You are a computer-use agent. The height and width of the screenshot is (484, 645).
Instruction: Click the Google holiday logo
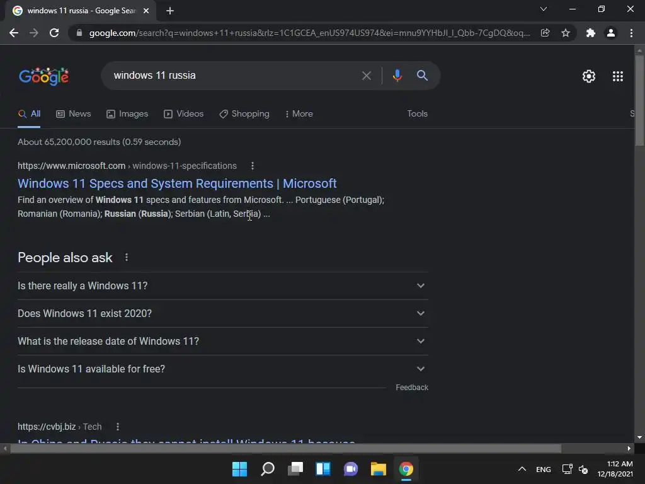[x=44, y=76]
